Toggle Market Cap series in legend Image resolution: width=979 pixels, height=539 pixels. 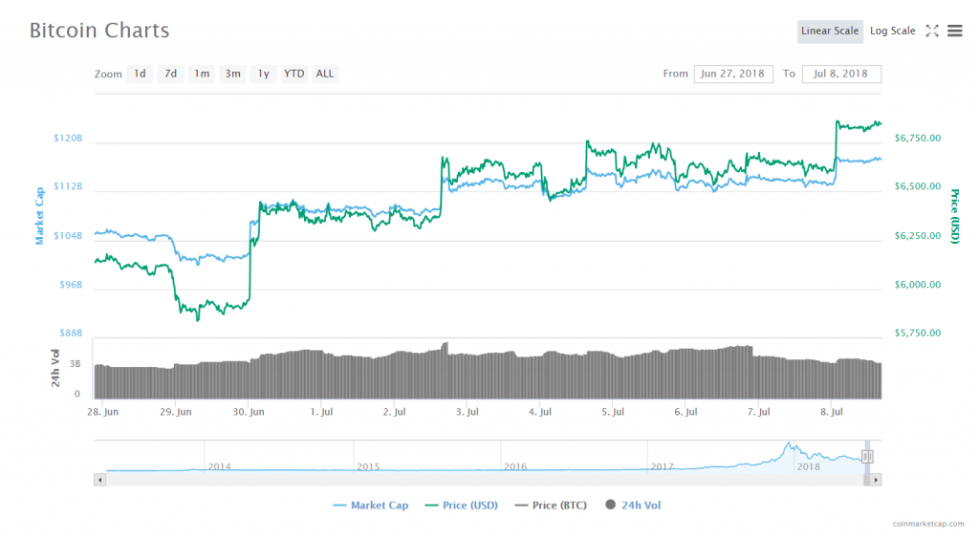[x=371, y=506]
